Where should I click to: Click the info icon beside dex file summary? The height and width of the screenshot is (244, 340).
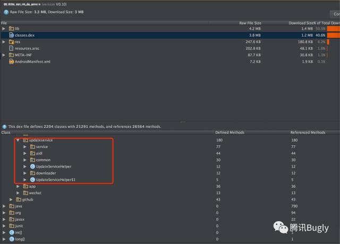(4, 127)
